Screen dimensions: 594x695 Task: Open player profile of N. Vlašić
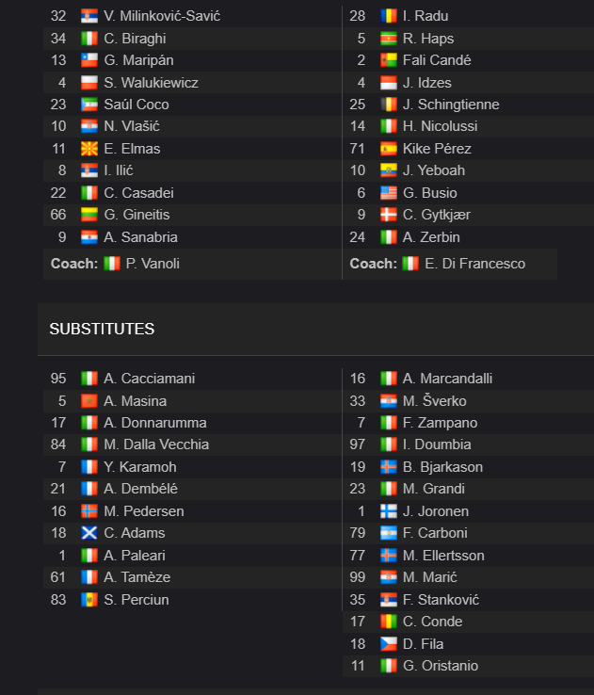132,126
